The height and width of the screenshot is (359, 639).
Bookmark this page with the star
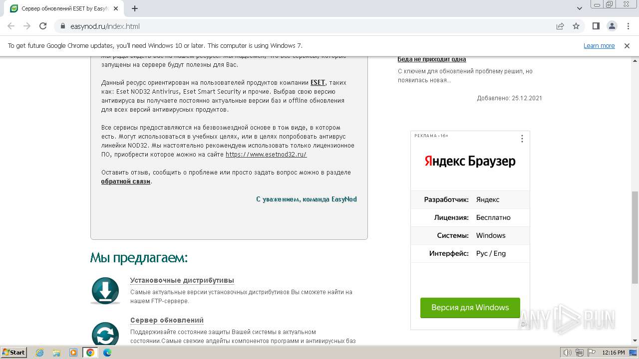(x=576, y=26)
